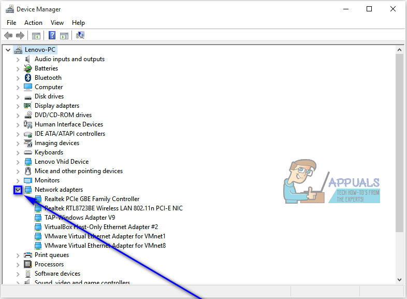Viewport: 407px width, 299px height.
Task: Click the Print queues printer icon
Action: pyautogui.click(x=28, y=255)
